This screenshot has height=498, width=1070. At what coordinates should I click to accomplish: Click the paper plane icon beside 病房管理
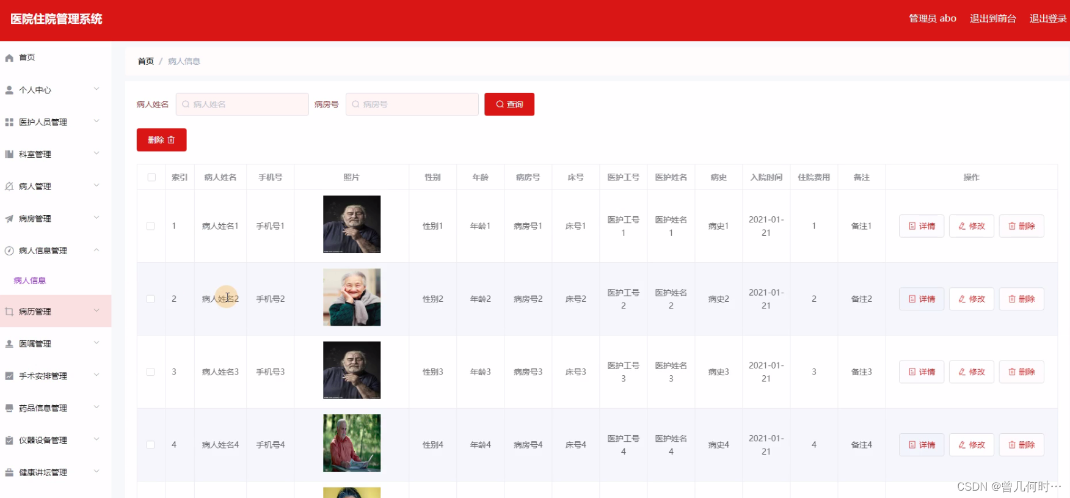point(9,219)
